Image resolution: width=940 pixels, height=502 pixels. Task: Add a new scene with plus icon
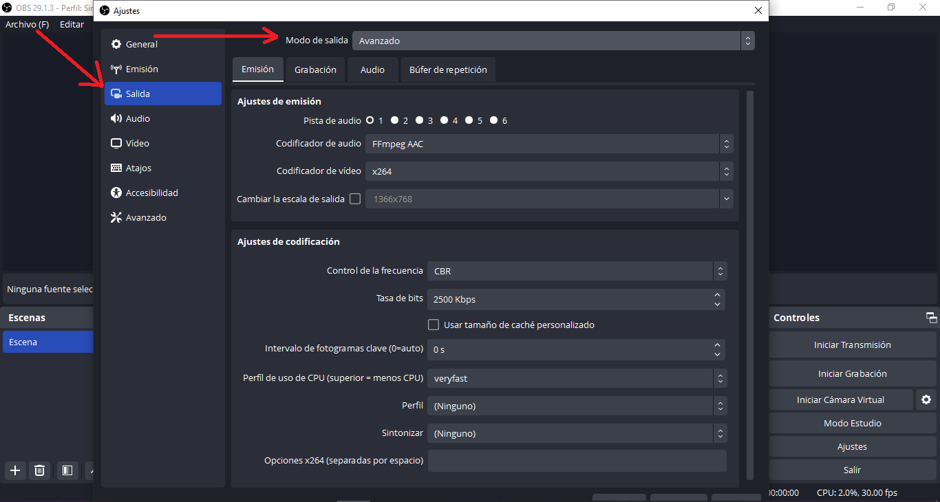pos(15,470)
